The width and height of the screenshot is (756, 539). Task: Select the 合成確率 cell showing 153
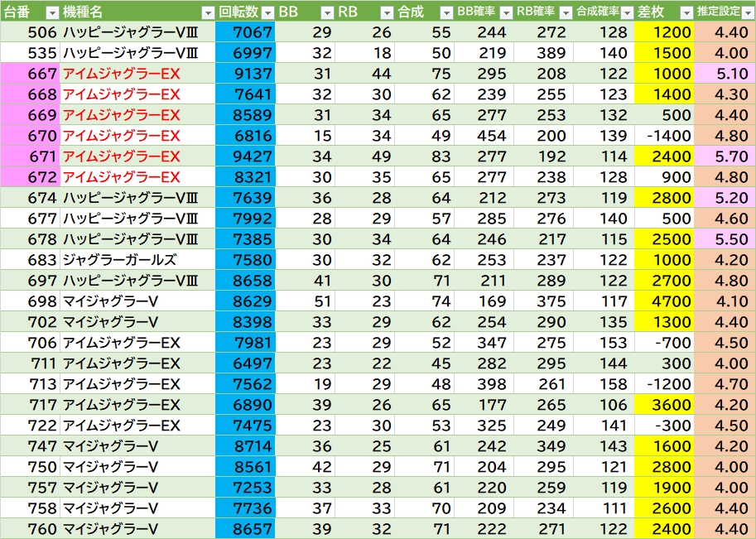coord(604,343)
